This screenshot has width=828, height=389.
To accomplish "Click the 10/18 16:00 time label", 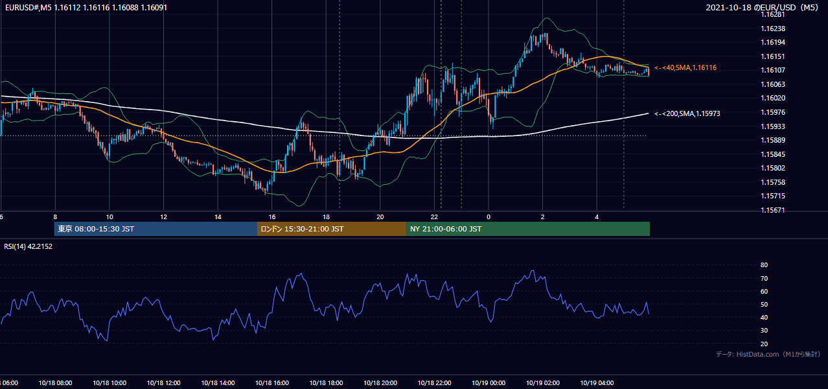I will (x=271, y=383).
